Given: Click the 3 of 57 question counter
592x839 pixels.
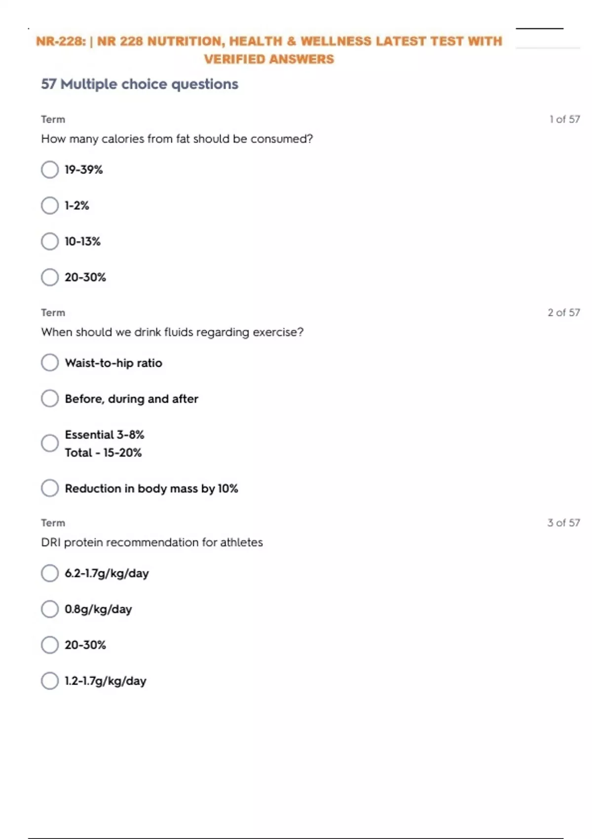Looking at the screenshot, I should coord(563,523).
